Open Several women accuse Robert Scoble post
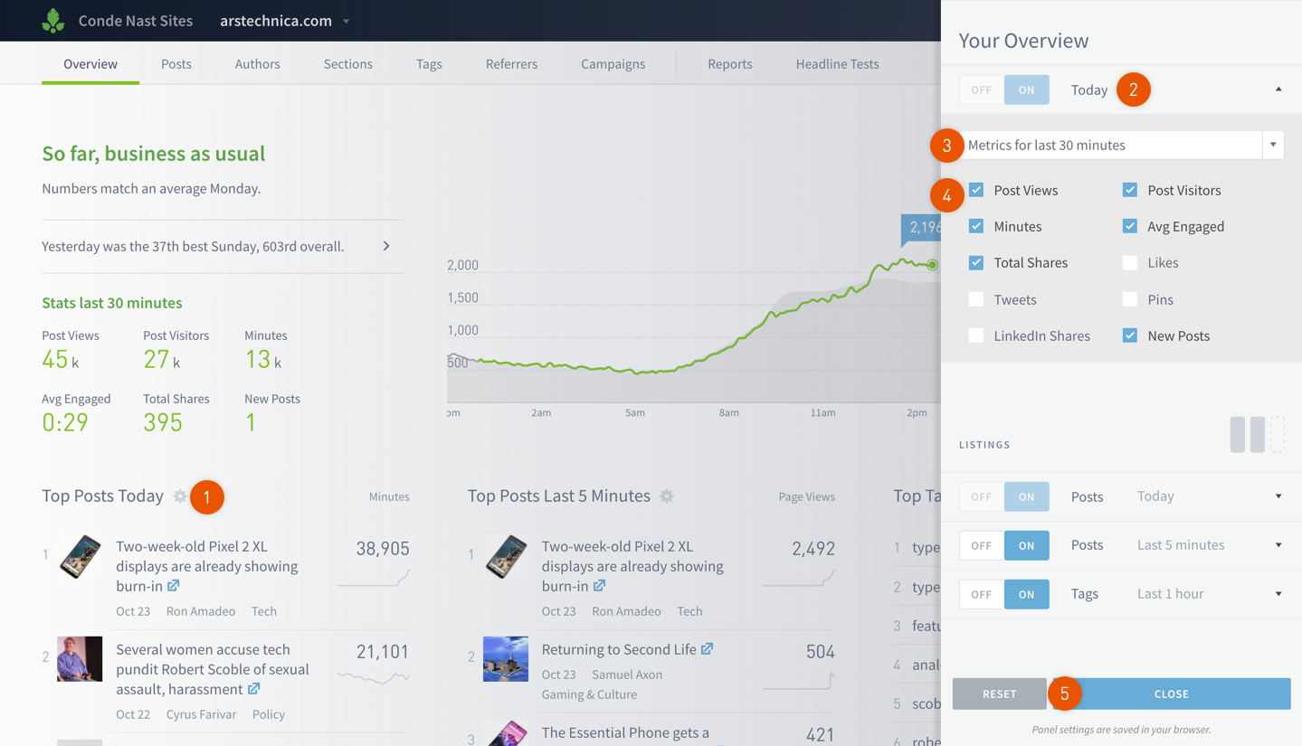The width and height of the screenshot is (1302, 746). click(213, 669)
